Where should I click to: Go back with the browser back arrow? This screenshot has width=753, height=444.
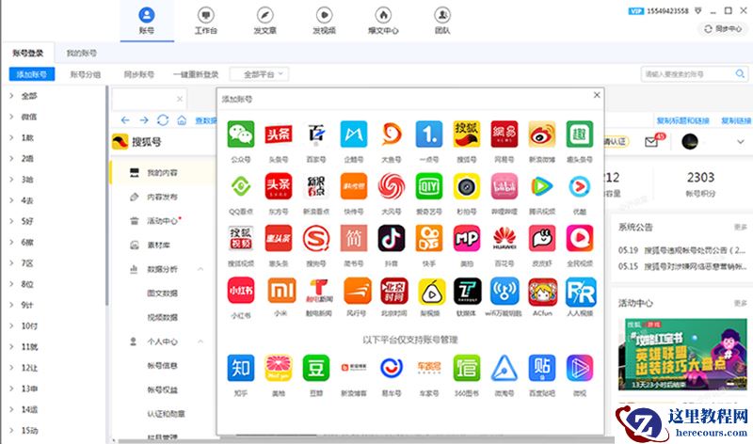click(125, 120)
